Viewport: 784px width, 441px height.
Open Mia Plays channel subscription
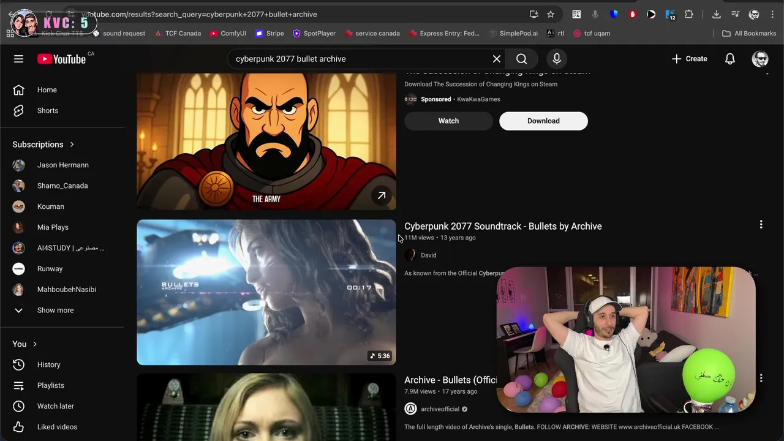pos(62,227)
